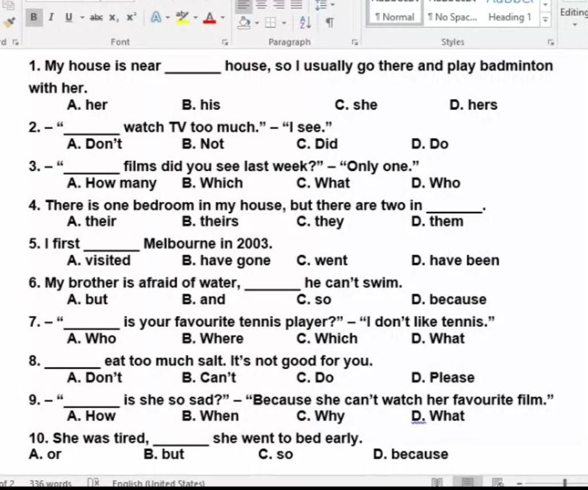Click the blank in 'I first ___ Melbourne'
This screenshot has height=490, width=588.
[112, 246]
